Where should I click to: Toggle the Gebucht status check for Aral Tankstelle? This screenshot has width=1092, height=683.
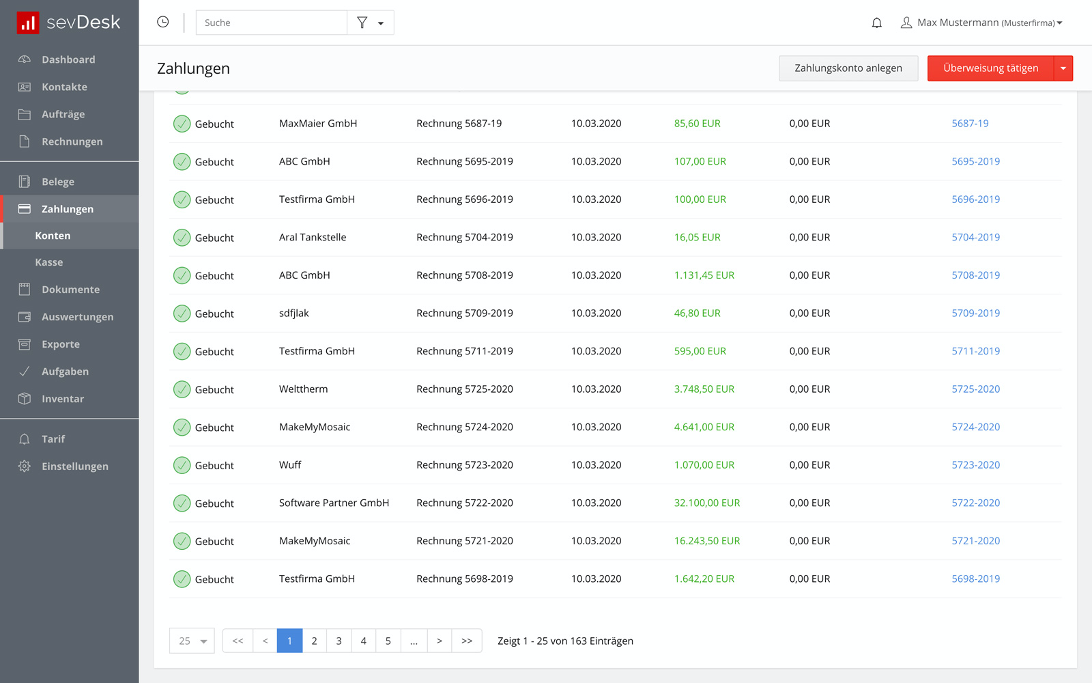182,237
